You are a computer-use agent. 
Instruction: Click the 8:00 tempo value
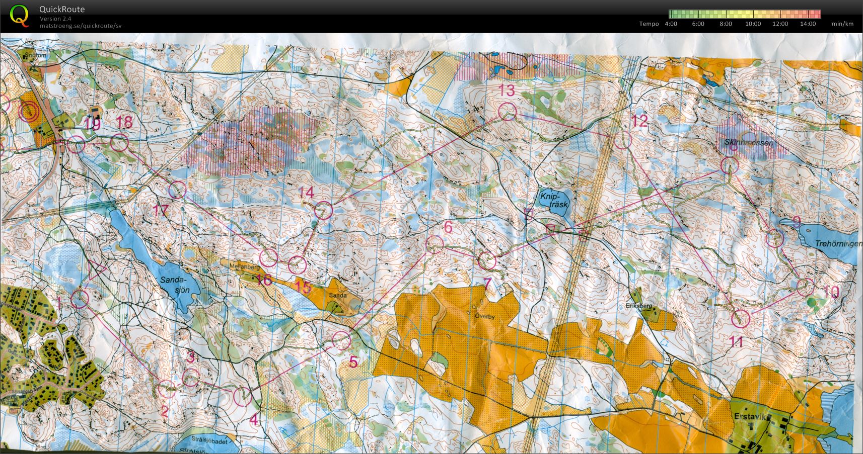pyautogui.click(x=726, y=24)
